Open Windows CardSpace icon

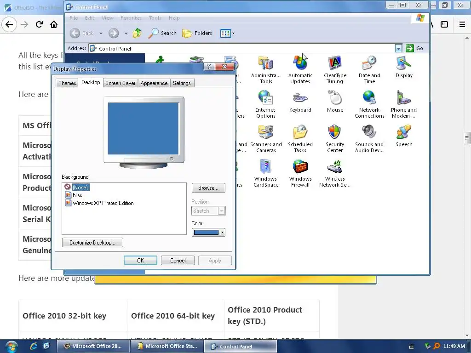pyautogui.click(x=265, y=173)
